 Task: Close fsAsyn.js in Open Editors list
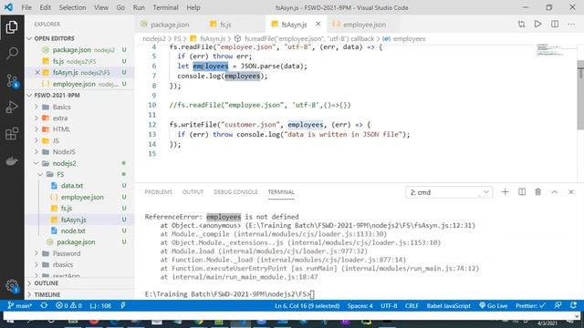[x=37, y=73]
